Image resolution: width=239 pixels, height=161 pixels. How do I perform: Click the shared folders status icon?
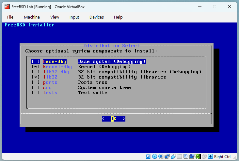click(179, 156)
